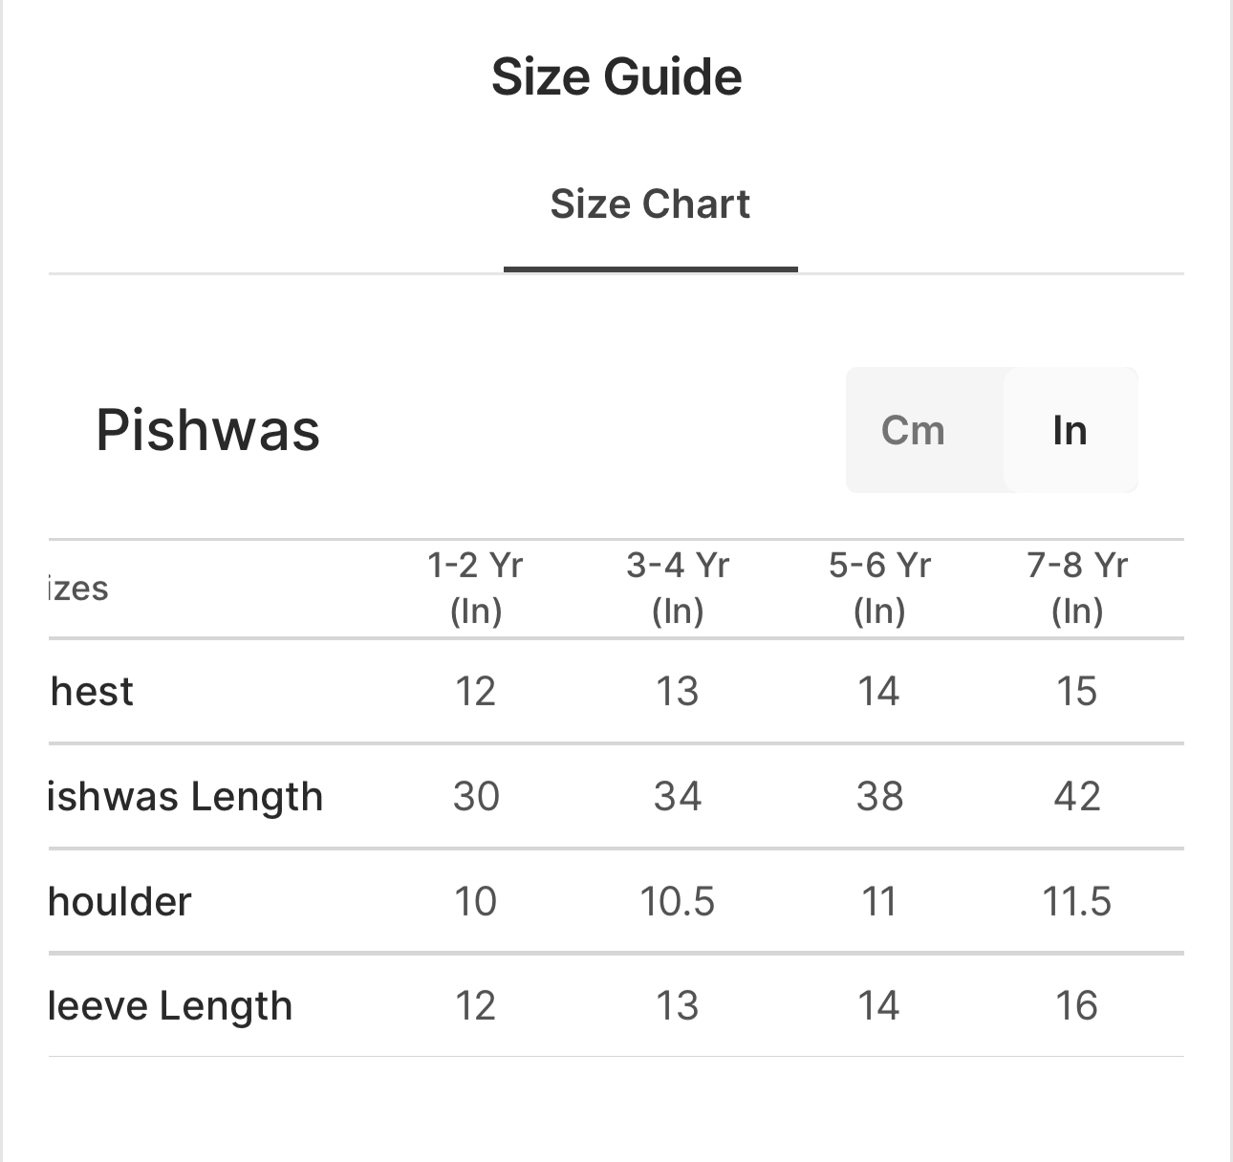Select the 5-6 Yr column header
Viewport: 1233px width, 1162px height.
(x=879, y=588)
